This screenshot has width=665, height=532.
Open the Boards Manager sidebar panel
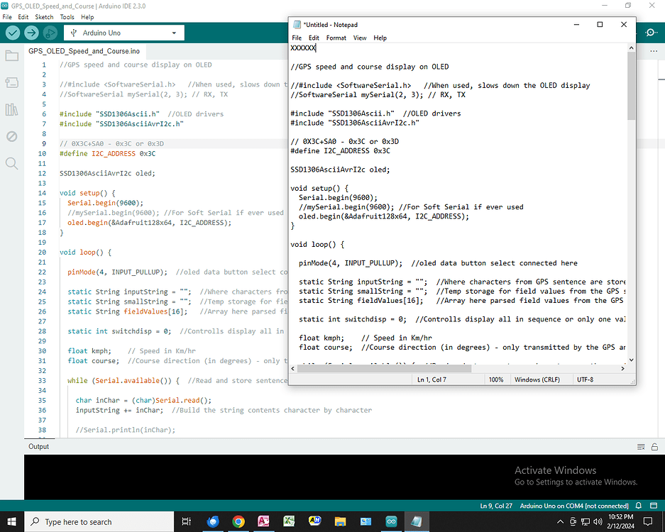click(x=11, y=82)
